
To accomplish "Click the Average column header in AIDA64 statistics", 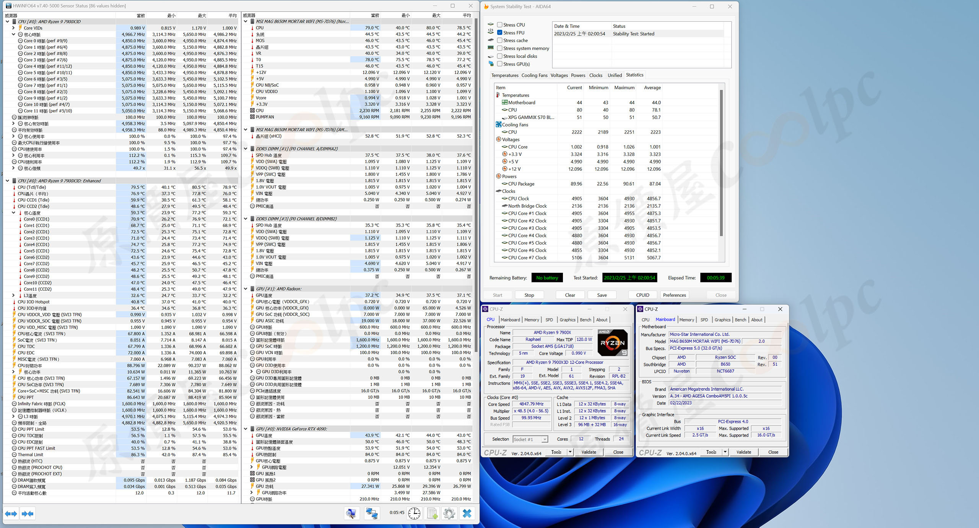I will 652,87.
